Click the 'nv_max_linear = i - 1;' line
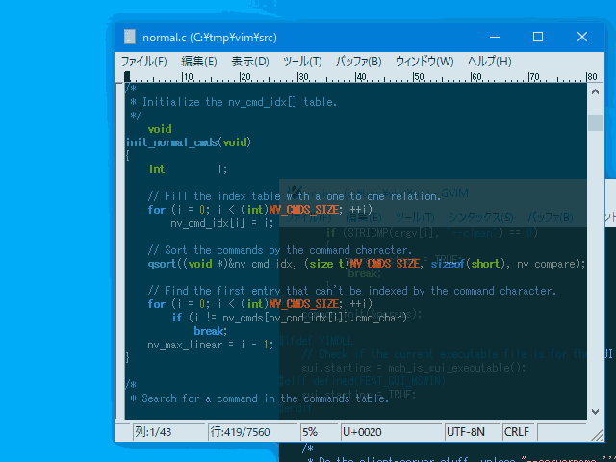The height and width of the screenshot is (462, 616). click(210, 345)
